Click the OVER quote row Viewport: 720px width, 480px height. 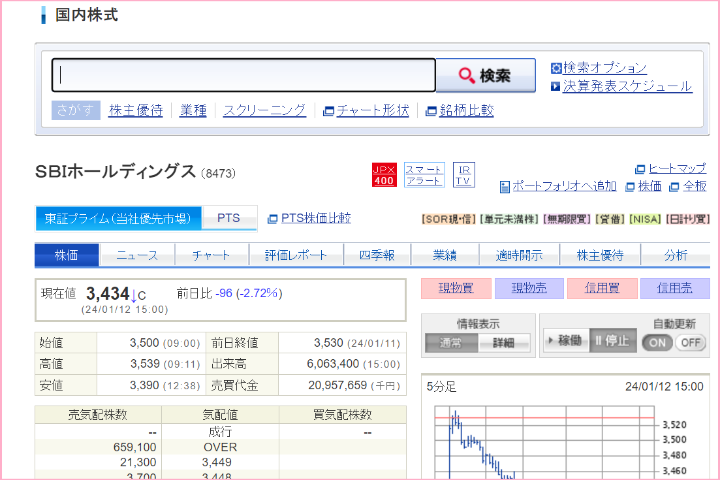pos(221,447)
